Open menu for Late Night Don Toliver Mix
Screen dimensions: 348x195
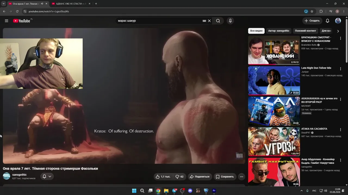[340, 69]
